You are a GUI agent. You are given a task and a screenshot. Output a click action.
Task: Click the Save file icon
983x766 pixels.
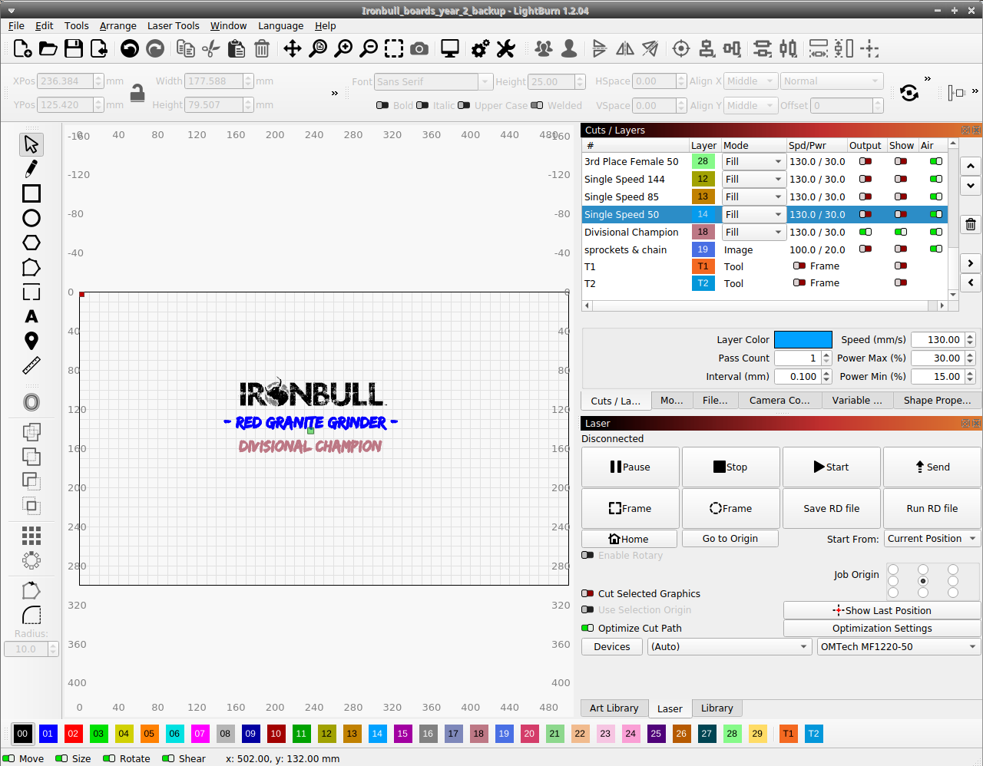pyautogui.click(x=74, y=49)
